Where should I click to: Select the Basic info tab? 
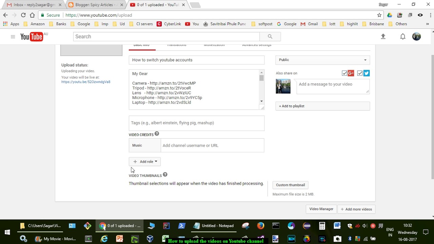pyautogui.click(x=141, y=45)
